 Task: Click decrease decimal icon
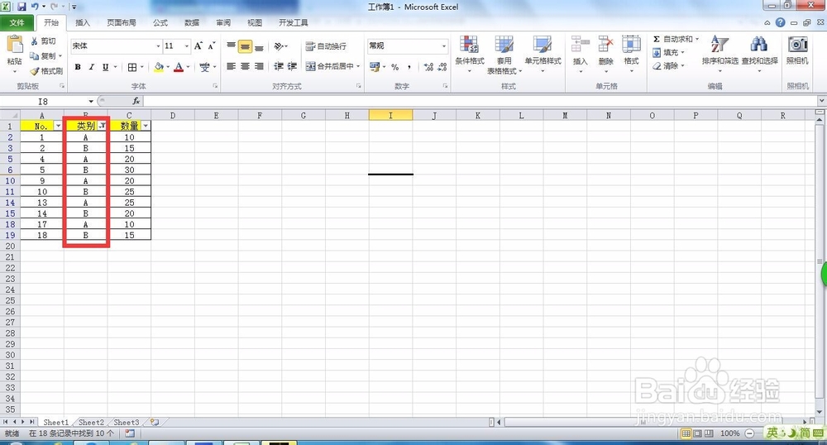coord(442,67)
